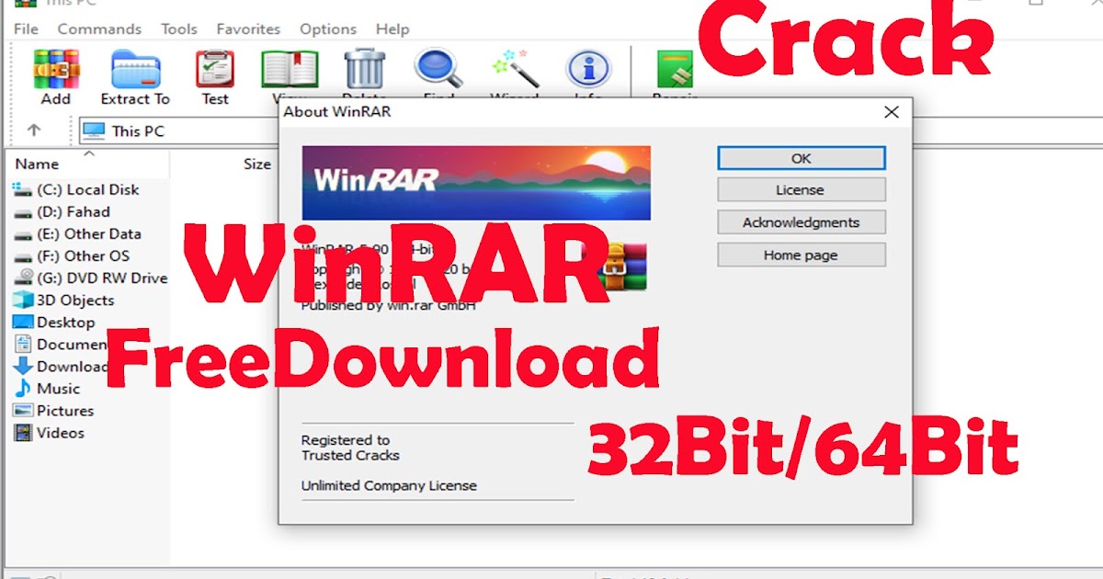The height and width of the screenshot is (579, 1103).
Task: Open the Find magnifier toolbar icon
Action: tap(438, 68)
